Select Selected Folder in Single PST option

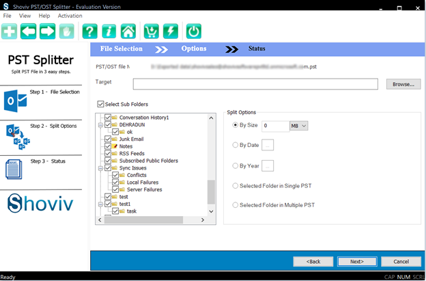(236, 186)
